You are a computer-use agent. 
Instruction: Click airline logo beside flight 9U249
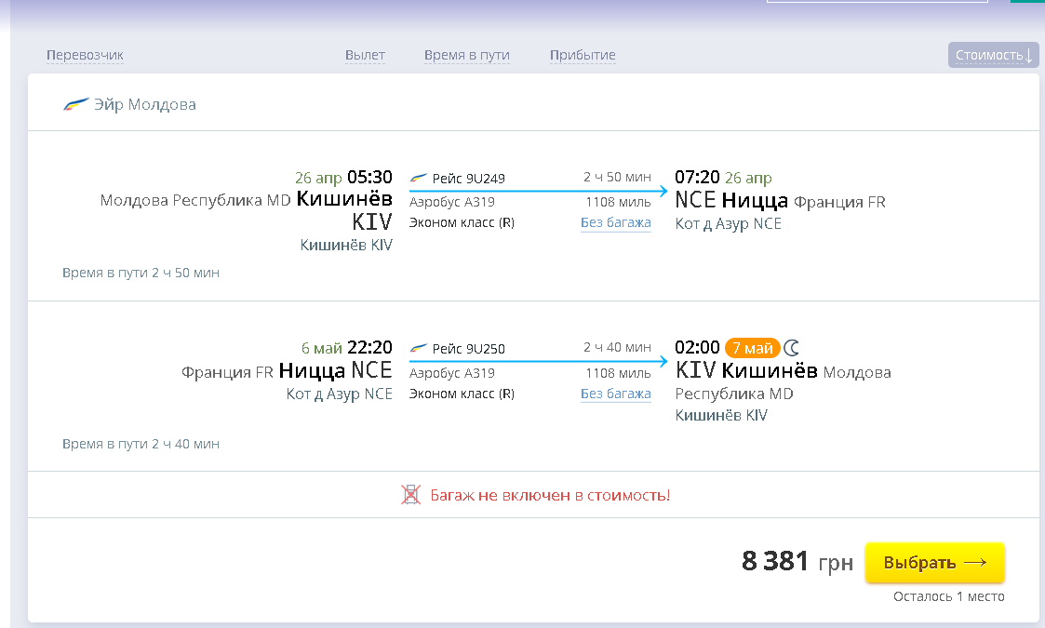pos(419,178)
